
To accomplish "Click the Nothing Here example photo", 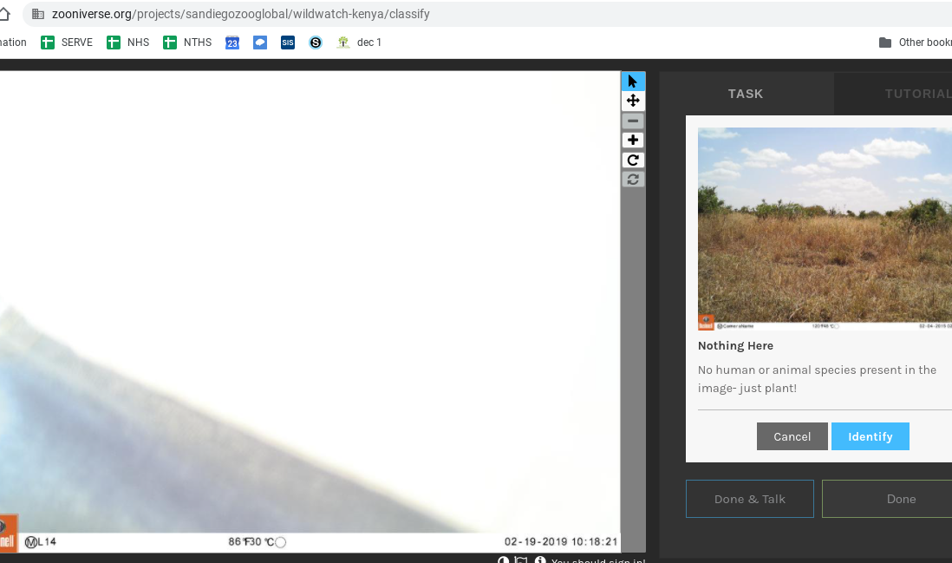I will (x=825, y=228).
